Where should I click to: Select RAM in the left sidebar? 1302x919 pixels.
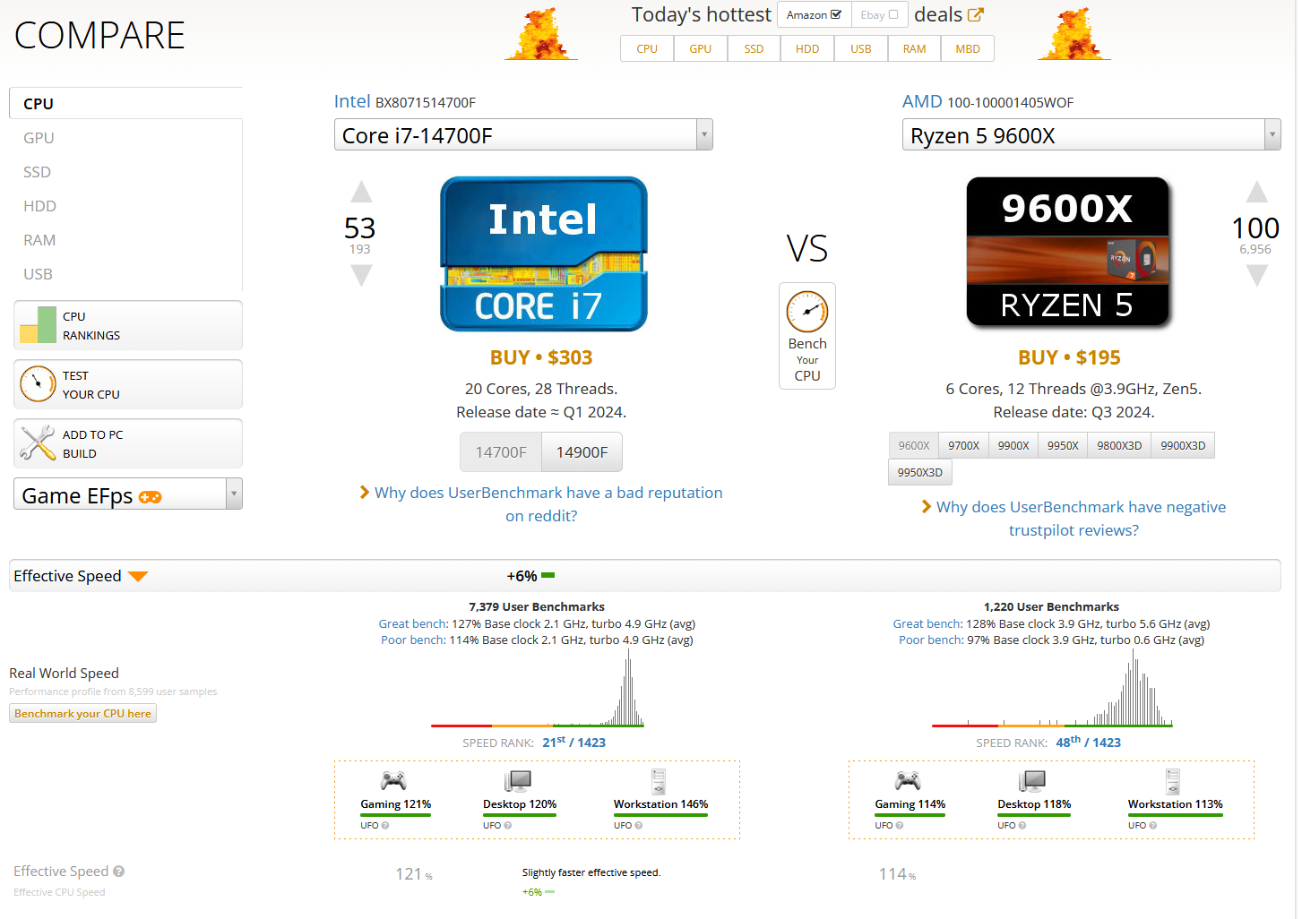(39, 240)
